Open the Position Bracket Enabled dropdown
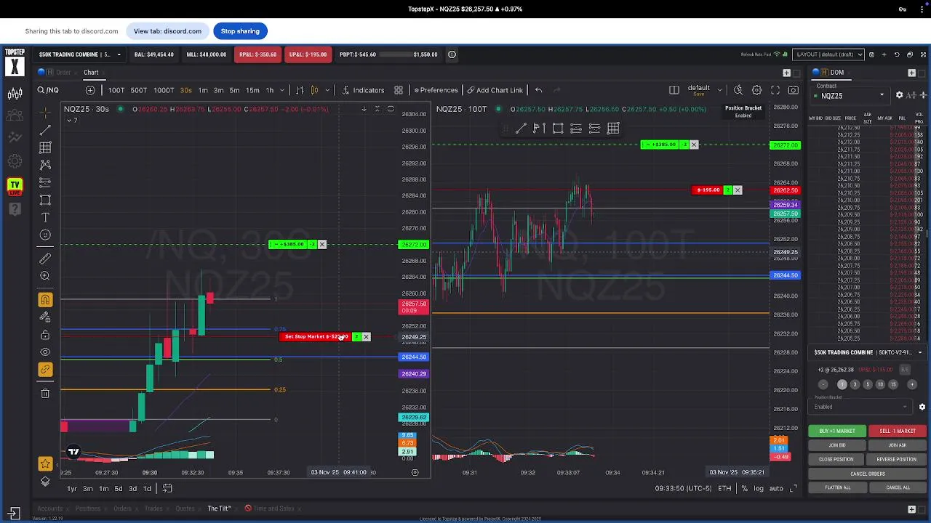This screenshot has height=523, width=931. (x=861, y=407)
